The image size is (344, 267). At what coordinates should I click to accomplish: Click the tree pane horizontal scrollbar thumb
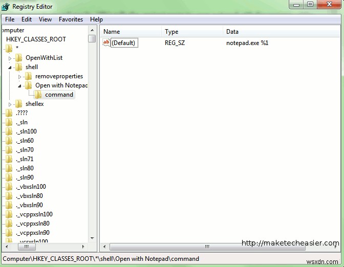[27, 247]
